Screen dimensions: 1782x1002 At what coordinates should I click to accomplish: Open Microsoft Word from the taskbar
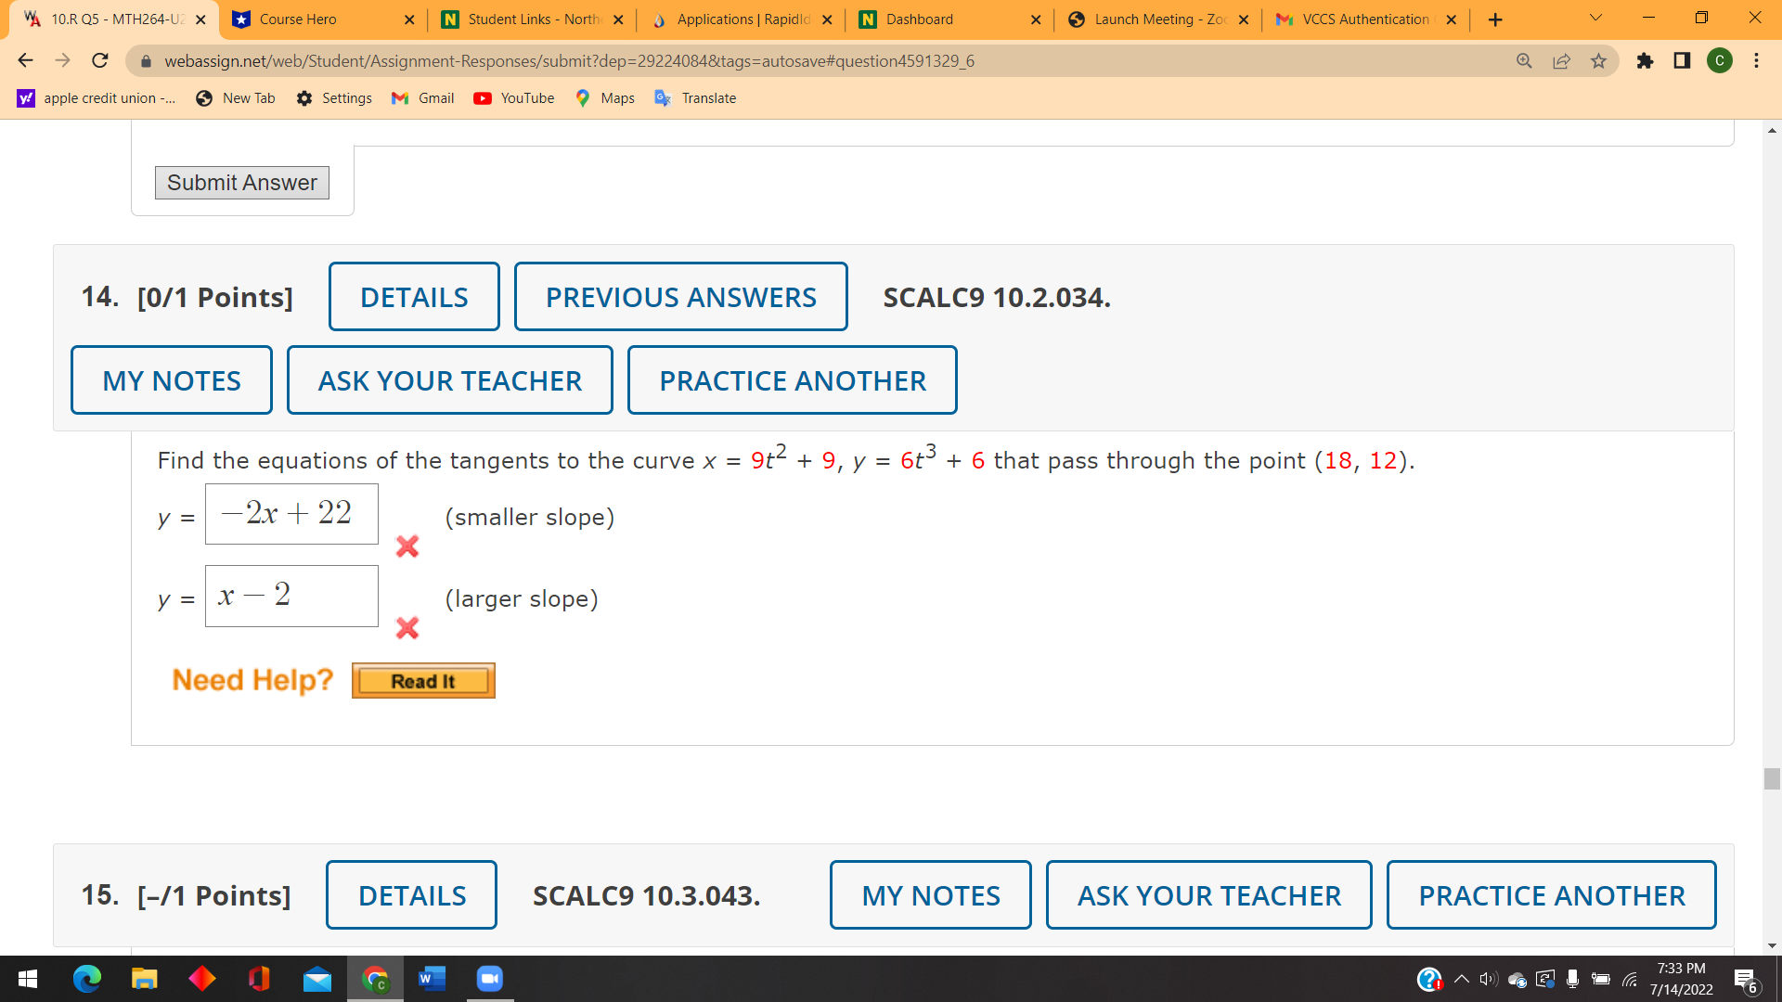(432, 979)
